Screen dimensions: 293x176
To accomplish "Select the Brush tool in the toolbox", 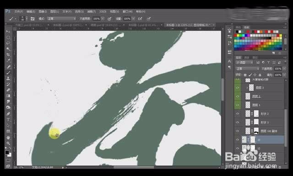I will tap(8, 72).
